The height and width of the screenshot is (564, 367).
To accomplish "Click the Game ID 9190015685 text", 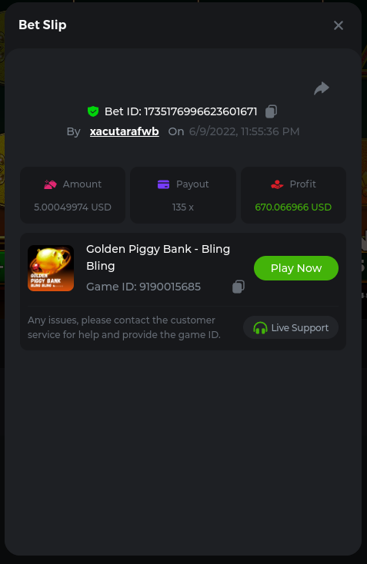I will (x=143, y=287).
